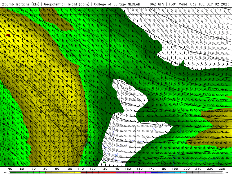
Task: Click the '90' color bar label
Action: 57,169
